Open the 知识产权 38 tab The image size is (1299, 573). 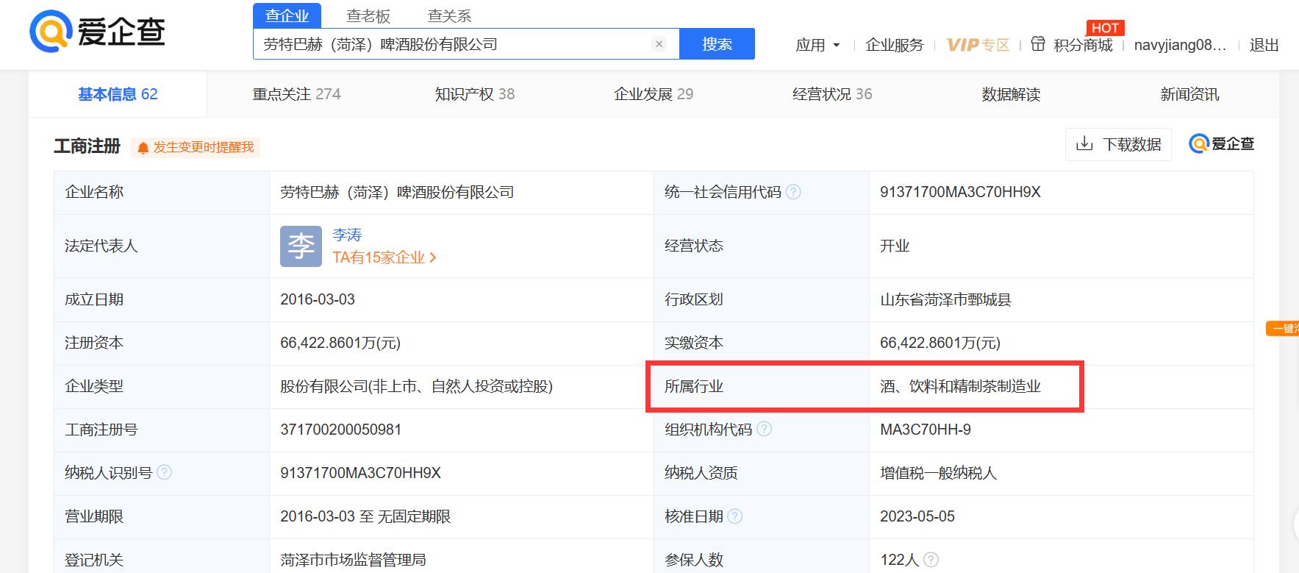click(475, 94)
